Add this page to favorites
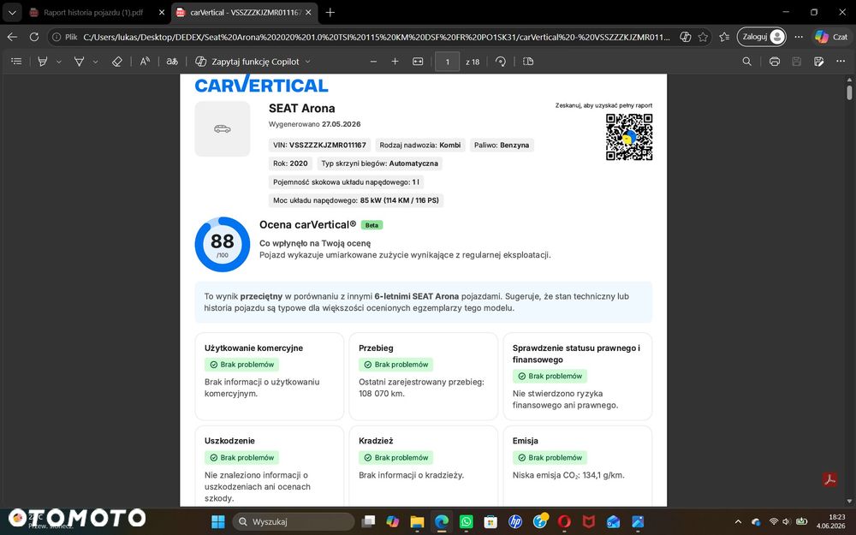This screenshot has height=535, width=856. click(703, 37)
